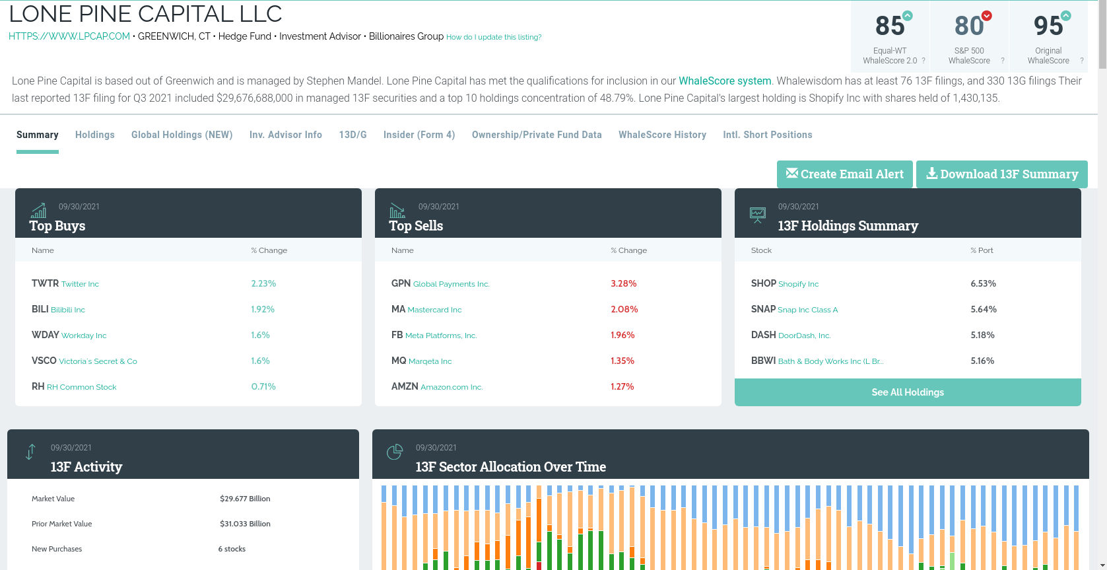The width and height of the screenshot is (1107, 570).
Task: Switch to the Holdings tab
Action: click(x=95, y=135)
